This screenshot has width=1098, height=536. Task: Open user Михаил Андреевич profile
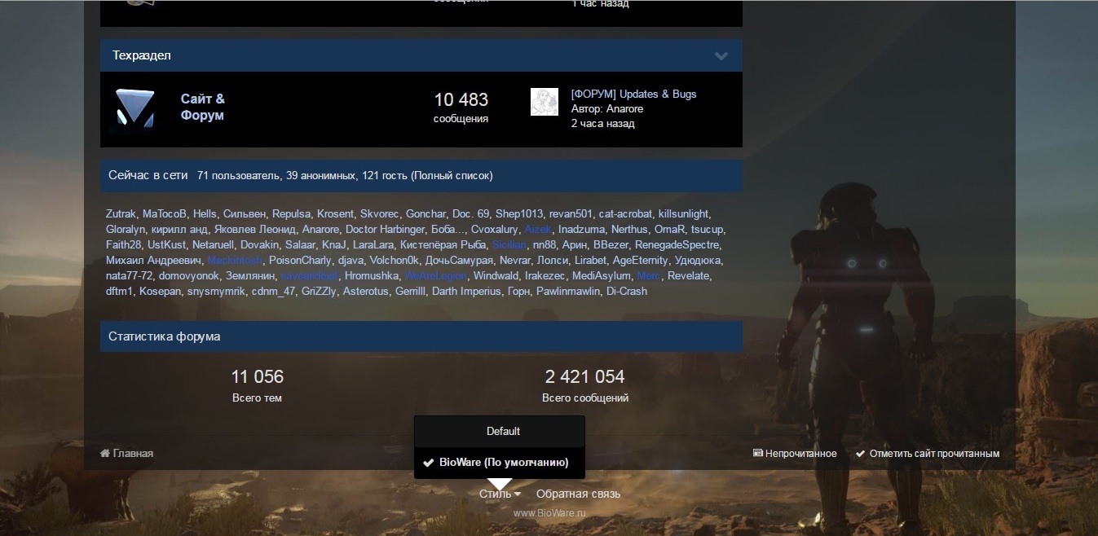pyautogui.click(x=153, y=261)
